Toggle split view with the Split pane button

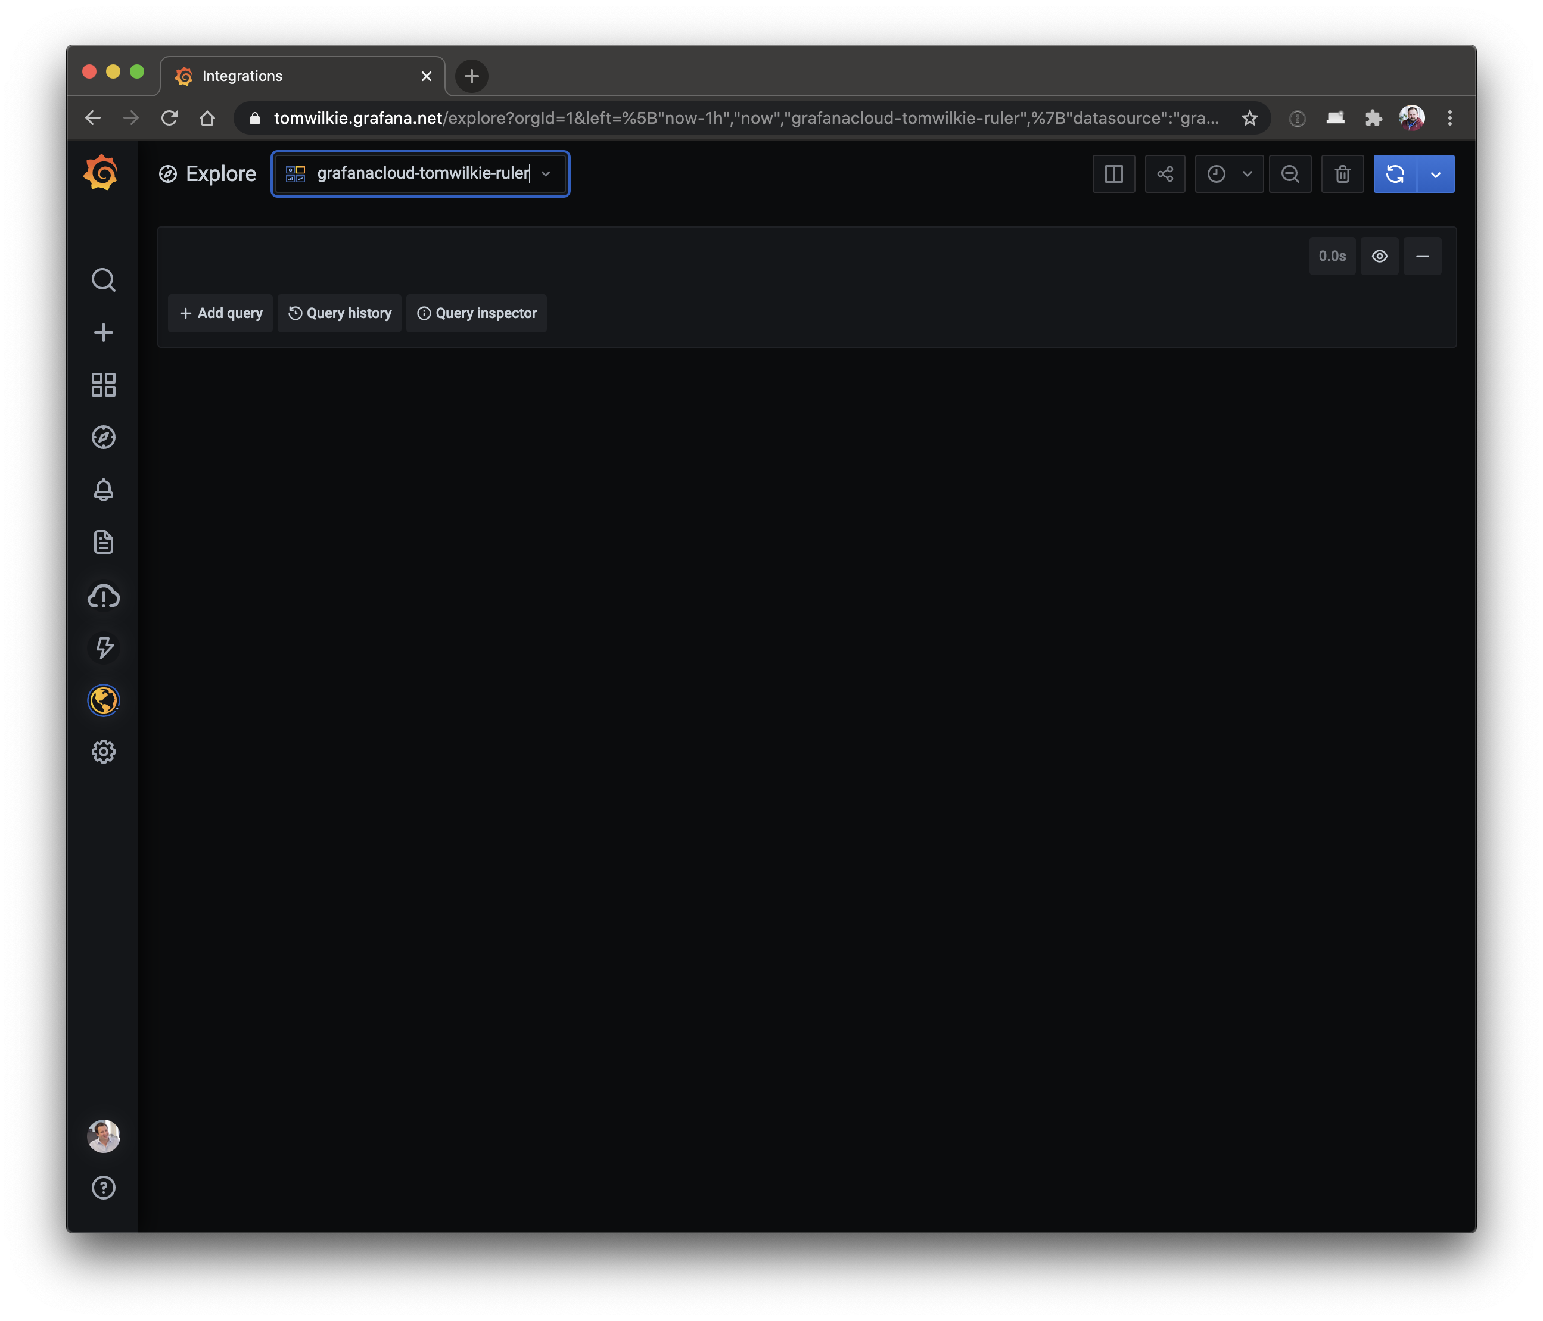[1113, 175]
